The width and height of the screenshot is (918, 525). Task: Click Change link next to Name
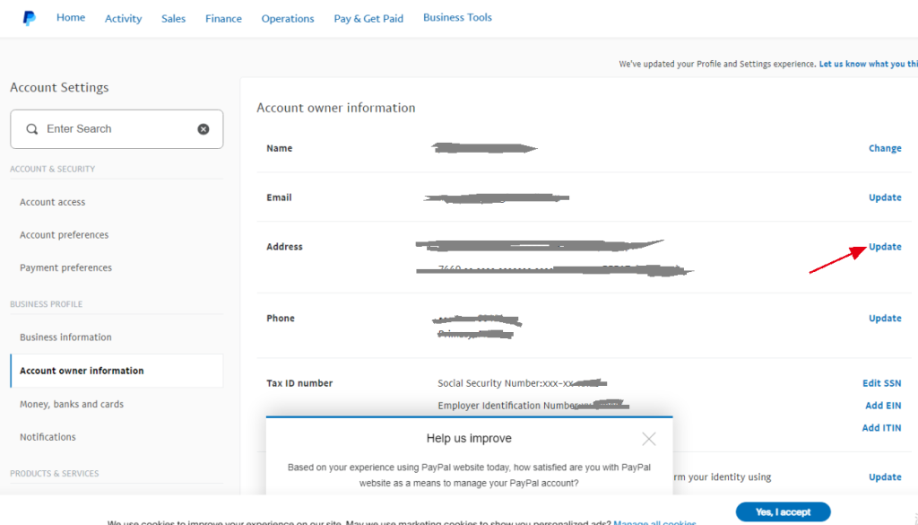884,148
